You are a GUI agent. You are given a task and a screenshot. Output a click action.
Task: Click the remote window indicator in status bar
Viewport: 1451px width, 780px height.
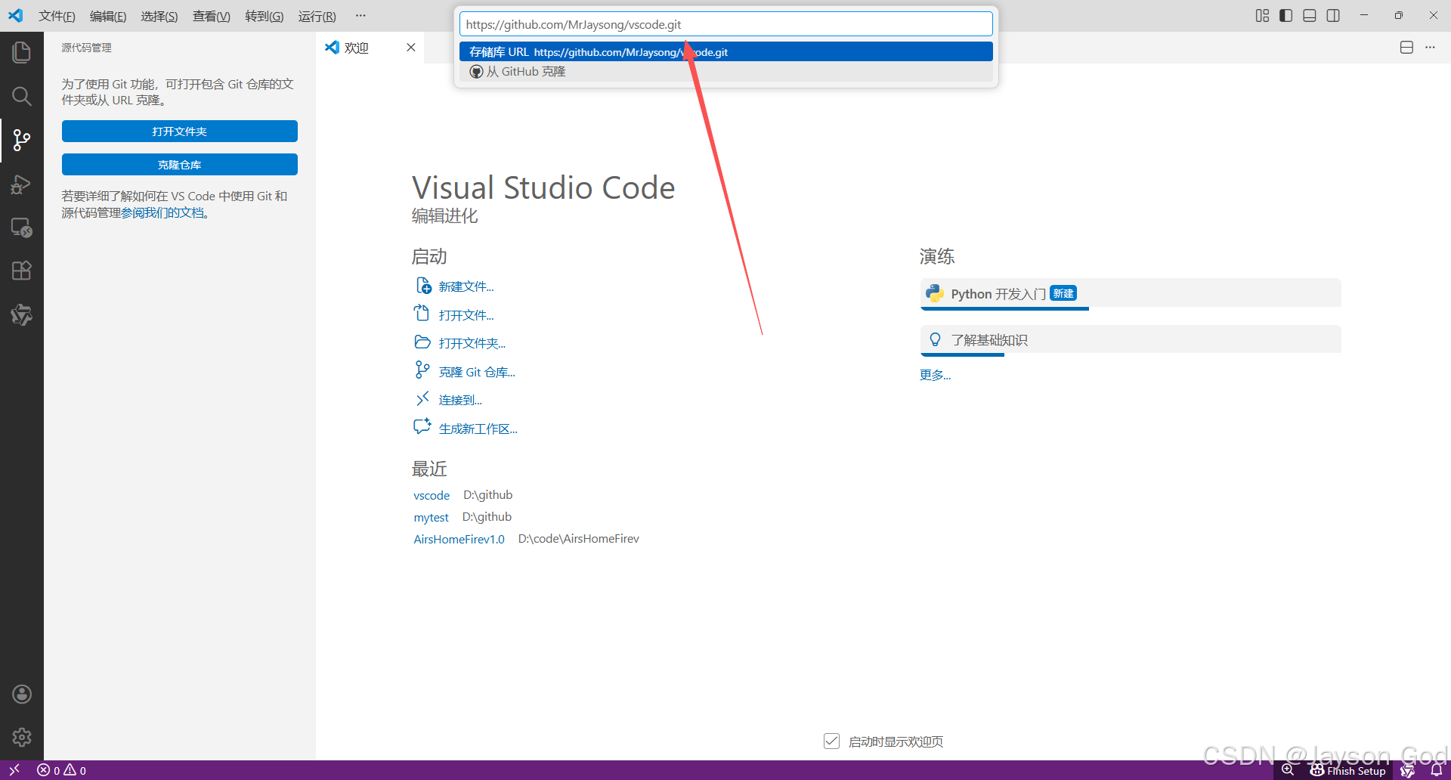pos(14,770)
